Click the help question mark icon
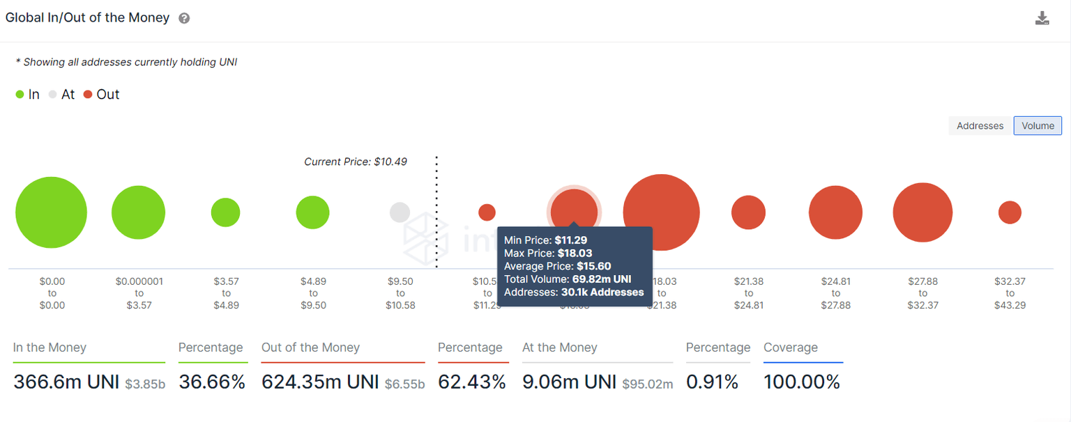 (184, 19)
